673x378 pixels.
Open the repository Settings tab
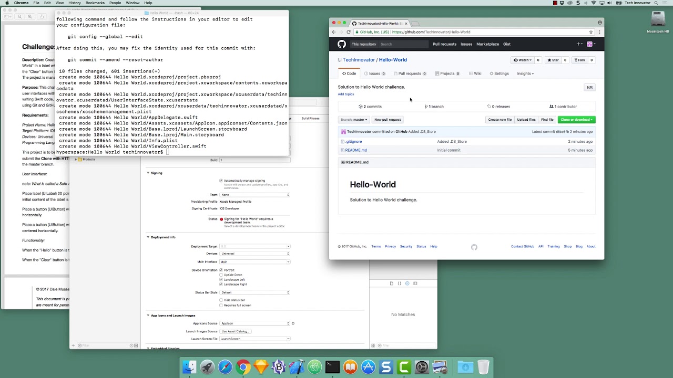click(499, 73)
